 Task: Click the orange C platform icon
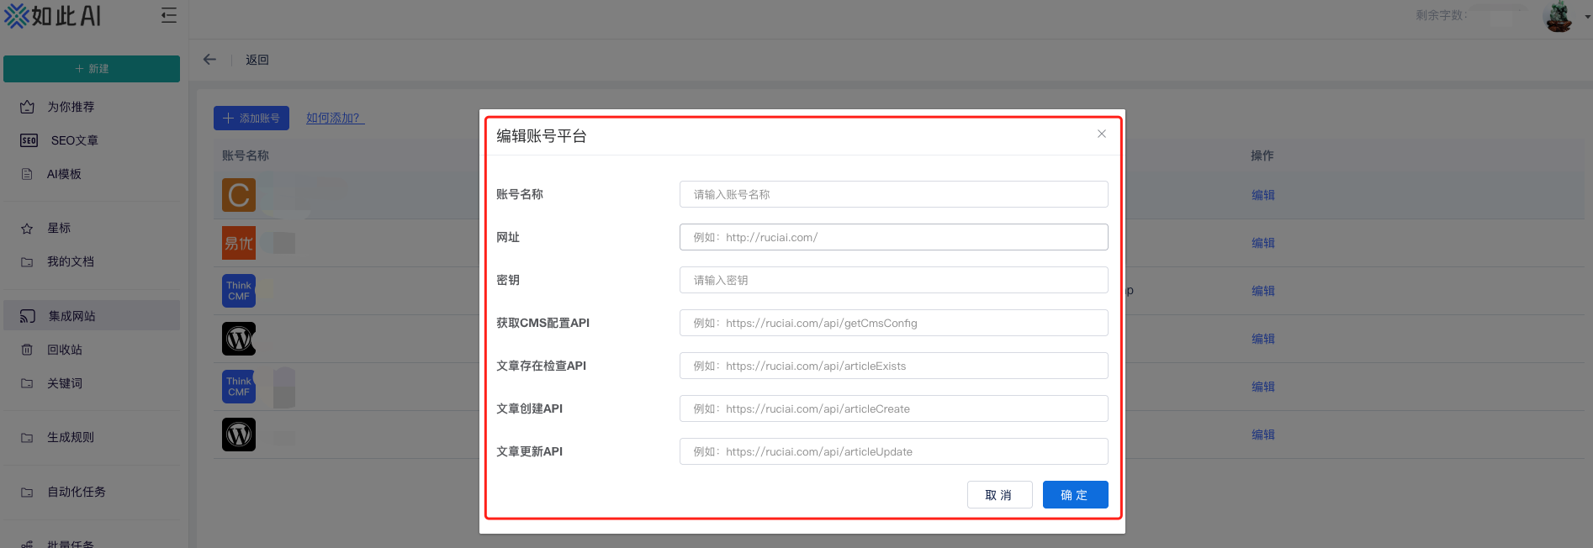(239, 195)
